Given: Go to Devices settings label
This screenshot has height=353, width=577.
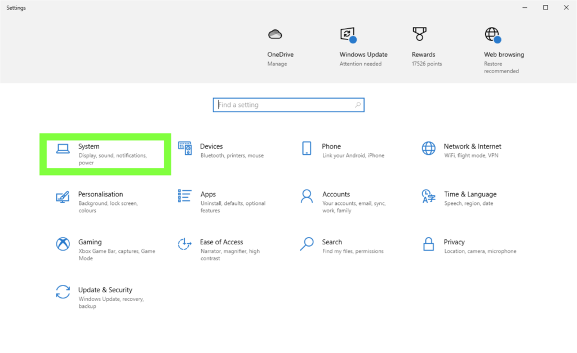Looking at the screenshot, I should click(x=211, y=146).
